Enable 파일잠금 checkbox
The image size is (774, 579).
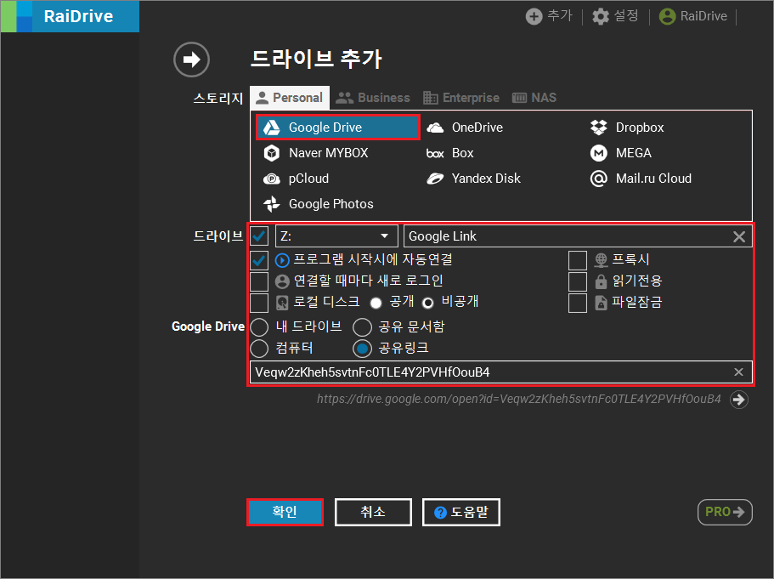(578, 303)
